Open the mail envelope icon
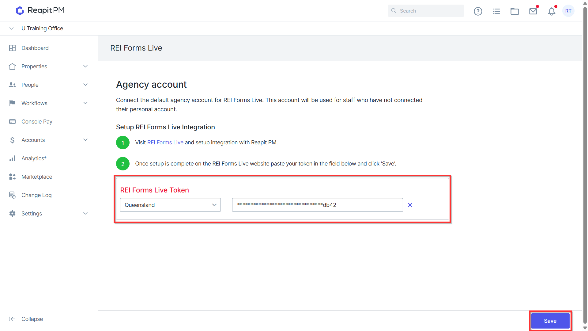Image resolution: width=588 pixels, height=331 pixels. coord(533,11)
